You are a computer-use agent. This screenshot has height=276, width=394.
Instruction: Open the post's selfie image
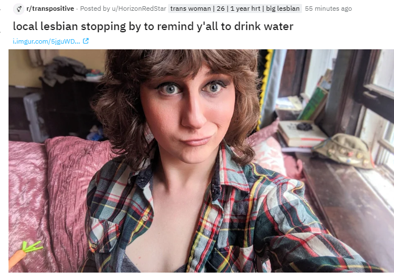[x=202, y=161]
